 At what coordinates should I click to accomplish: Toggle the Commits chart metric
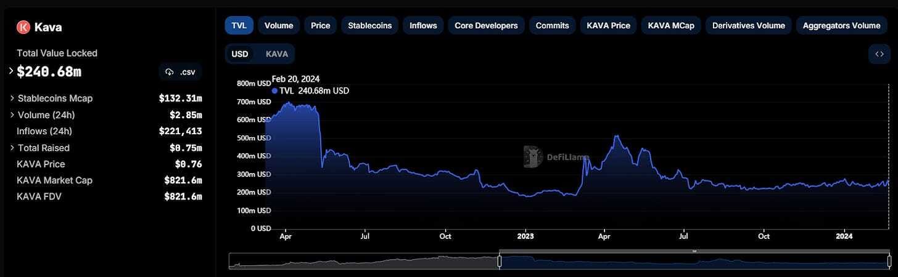[552, 26]
